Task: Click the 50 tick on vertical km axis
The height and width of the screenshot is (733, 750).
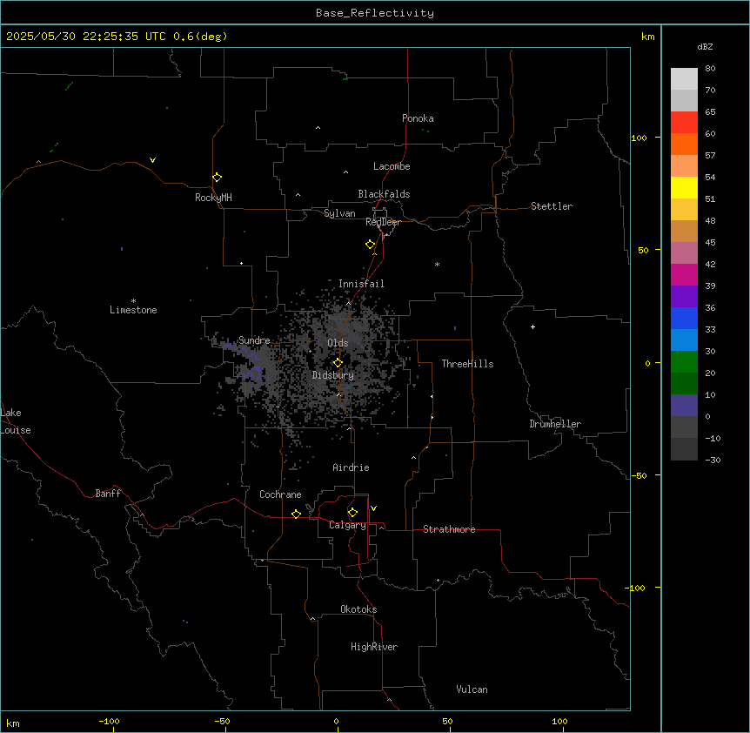Action: coord(643,250)
